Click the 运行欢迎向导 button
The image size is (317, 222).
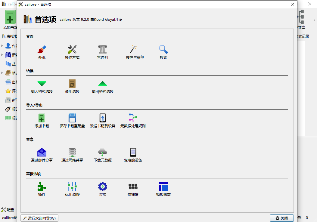(x=39, y=218)
